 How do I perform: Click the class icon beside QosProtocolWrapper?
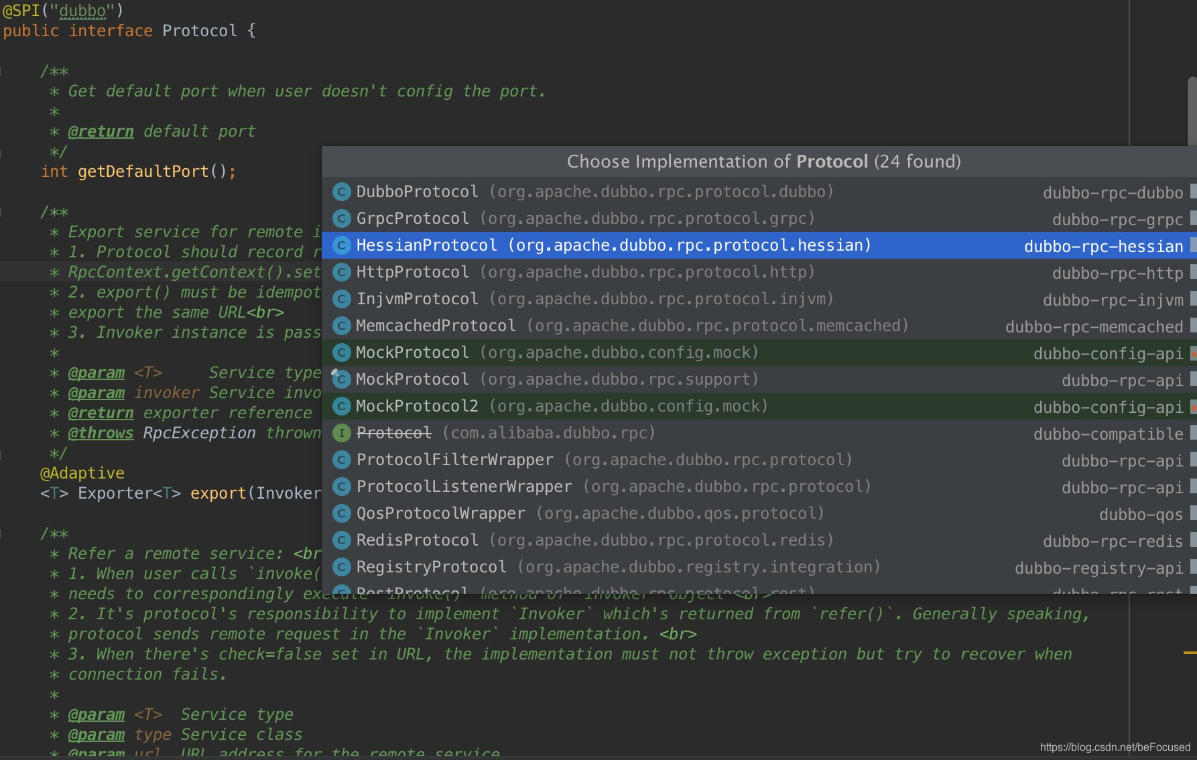[342, 513]
